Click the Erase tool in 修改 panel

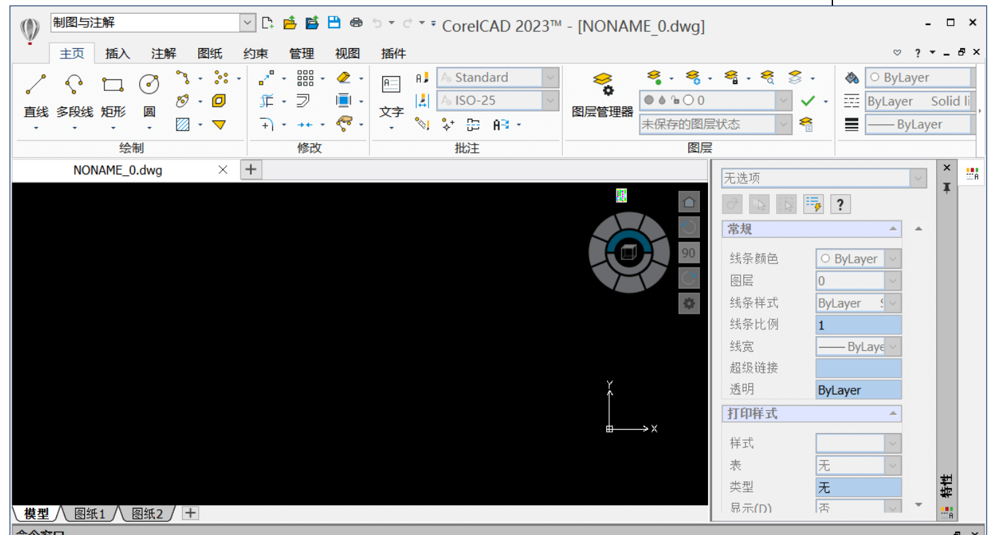(343, 77)
